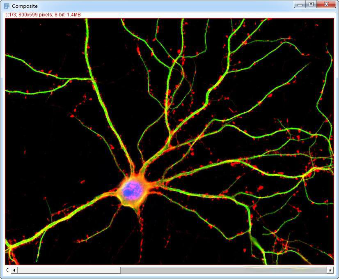This screenshot has height=279, width=339.
Task: Click the channel slider thumb
Action: pos(69,270)
